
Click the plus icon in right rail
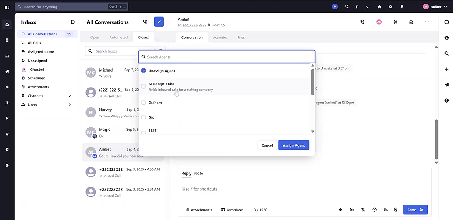pyautogui.click(x=446, y=69)
